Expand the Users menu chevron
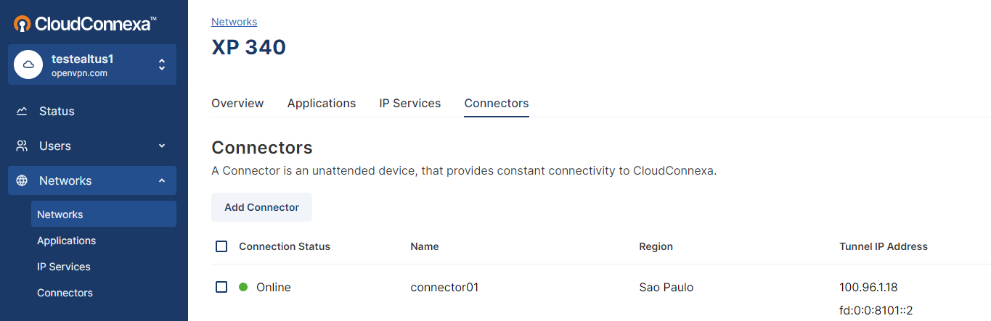The height and width of the screenshot is (321, 991). tap(162, 146)
